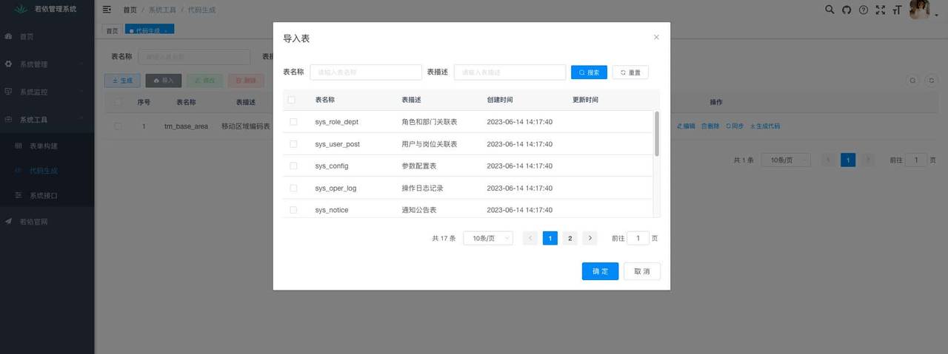Focus the 表描述 input in dialog
Image resolution: width=948 pixels, height=354 pixels.
pyautogui.click(x=510, y=72)
